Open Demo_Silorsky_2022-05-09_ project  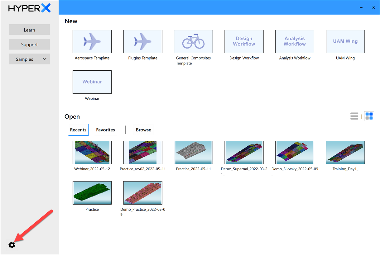[295, 152]
